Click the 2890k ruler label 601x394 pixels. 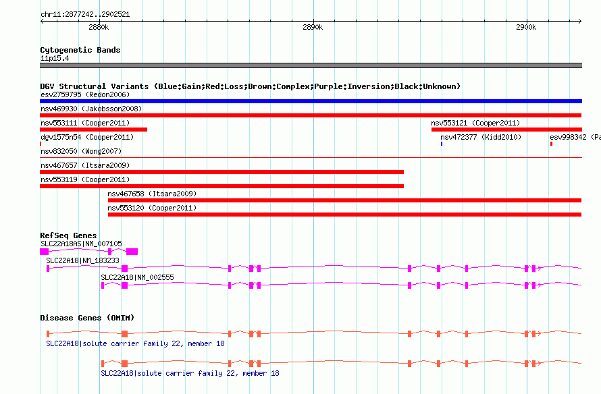tap(313, 27)
